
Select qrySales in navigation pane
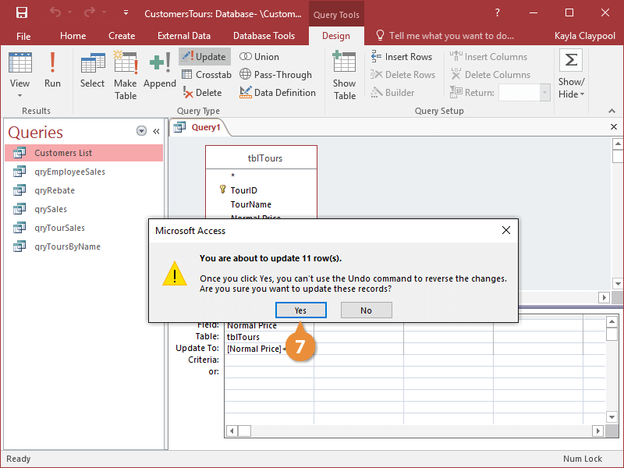(x=84, y=209)
